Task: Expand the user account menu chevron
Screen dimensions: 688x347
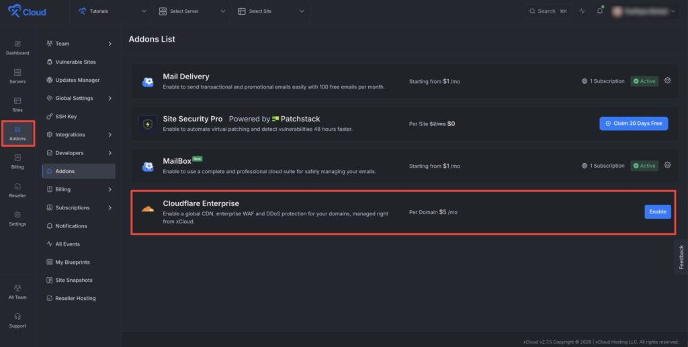Action: tap(673, 11)
